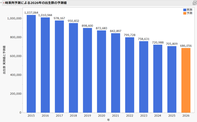Click the data label 978,167
Viewport: 197px width, 122px height.
pyautogui.click(x=59, y=18)
